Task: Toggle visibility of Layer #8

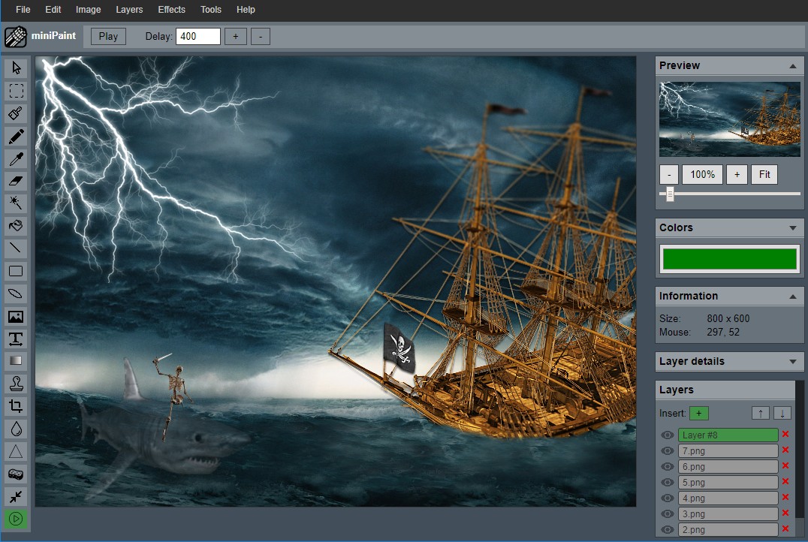Action: [667, 435]
